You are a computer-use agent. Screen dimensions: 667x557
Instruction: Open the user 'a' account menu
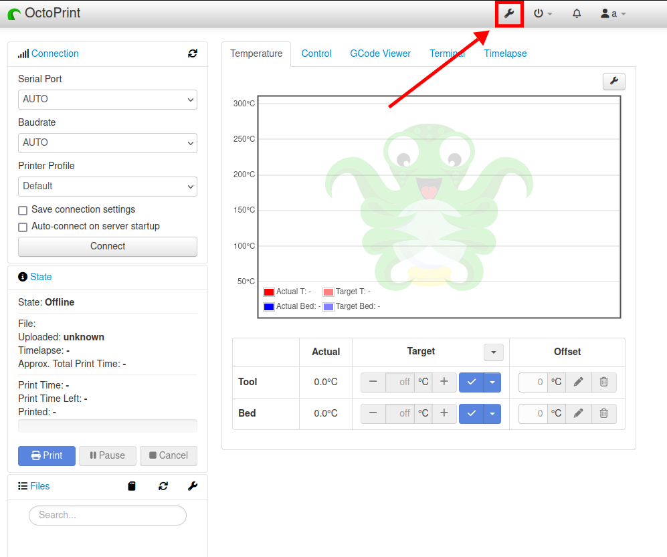pos(613,13)
